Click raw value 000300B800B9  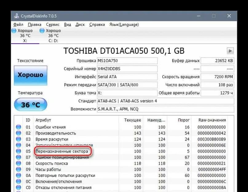click(212, 139)
